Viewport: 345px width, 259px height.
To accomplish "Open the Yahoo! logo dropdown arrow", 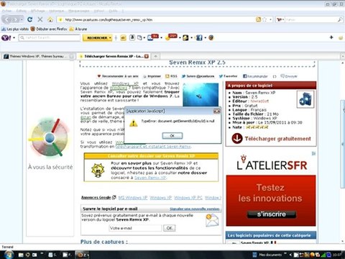I will (x=14, y=38).
